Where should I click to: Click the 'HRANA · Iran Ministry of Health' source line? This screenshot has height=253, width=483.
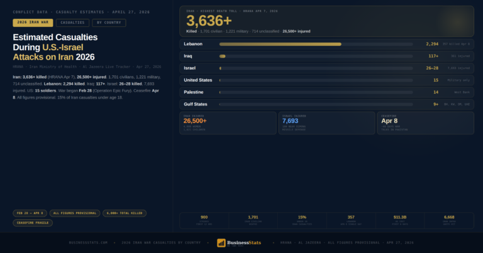(87, 67)
